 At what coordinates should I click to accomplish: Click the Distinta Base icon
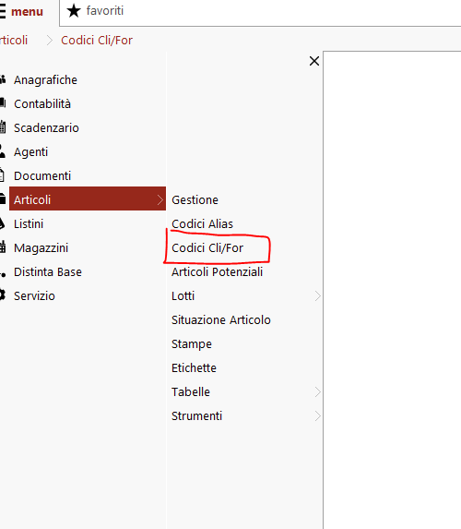(3, 274)
